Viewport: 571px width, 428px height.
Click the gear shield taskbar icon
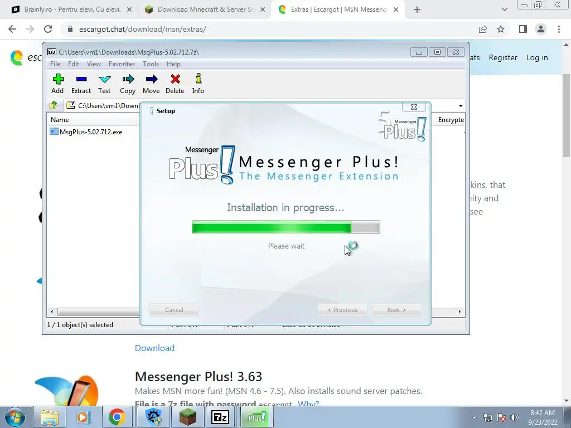[153, 417]
